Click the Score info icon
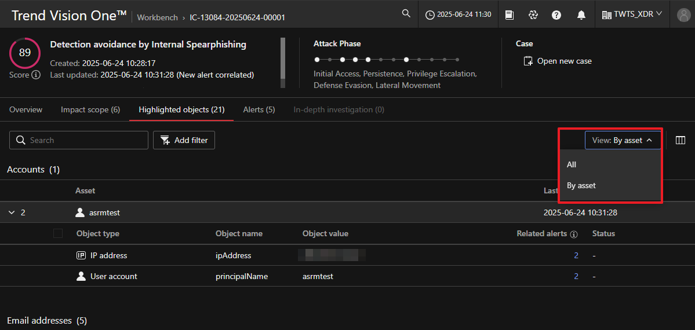Image resolution: width=695 pixels, height=330 pixels. point(36,75)
